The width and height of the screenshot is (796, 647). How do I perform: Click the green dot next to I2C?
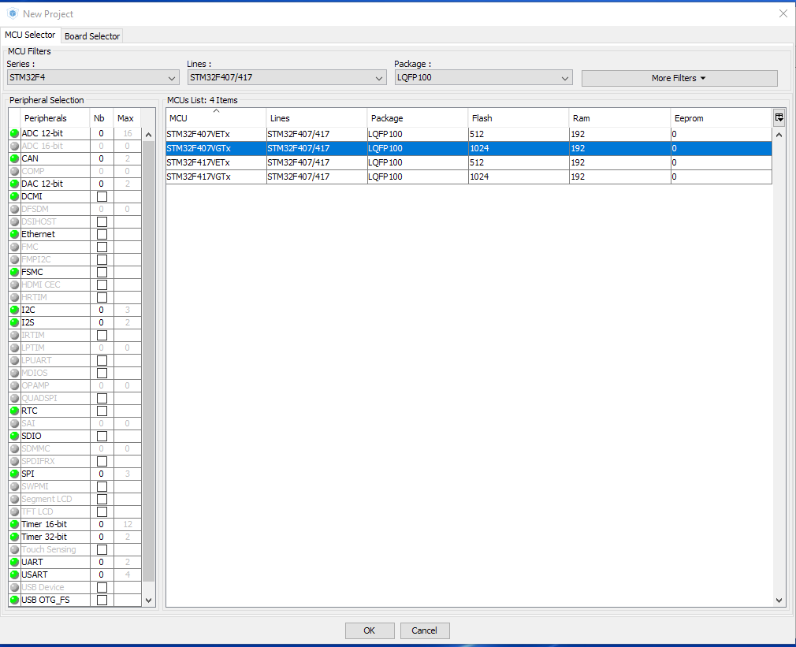click(x=15, y=310)
